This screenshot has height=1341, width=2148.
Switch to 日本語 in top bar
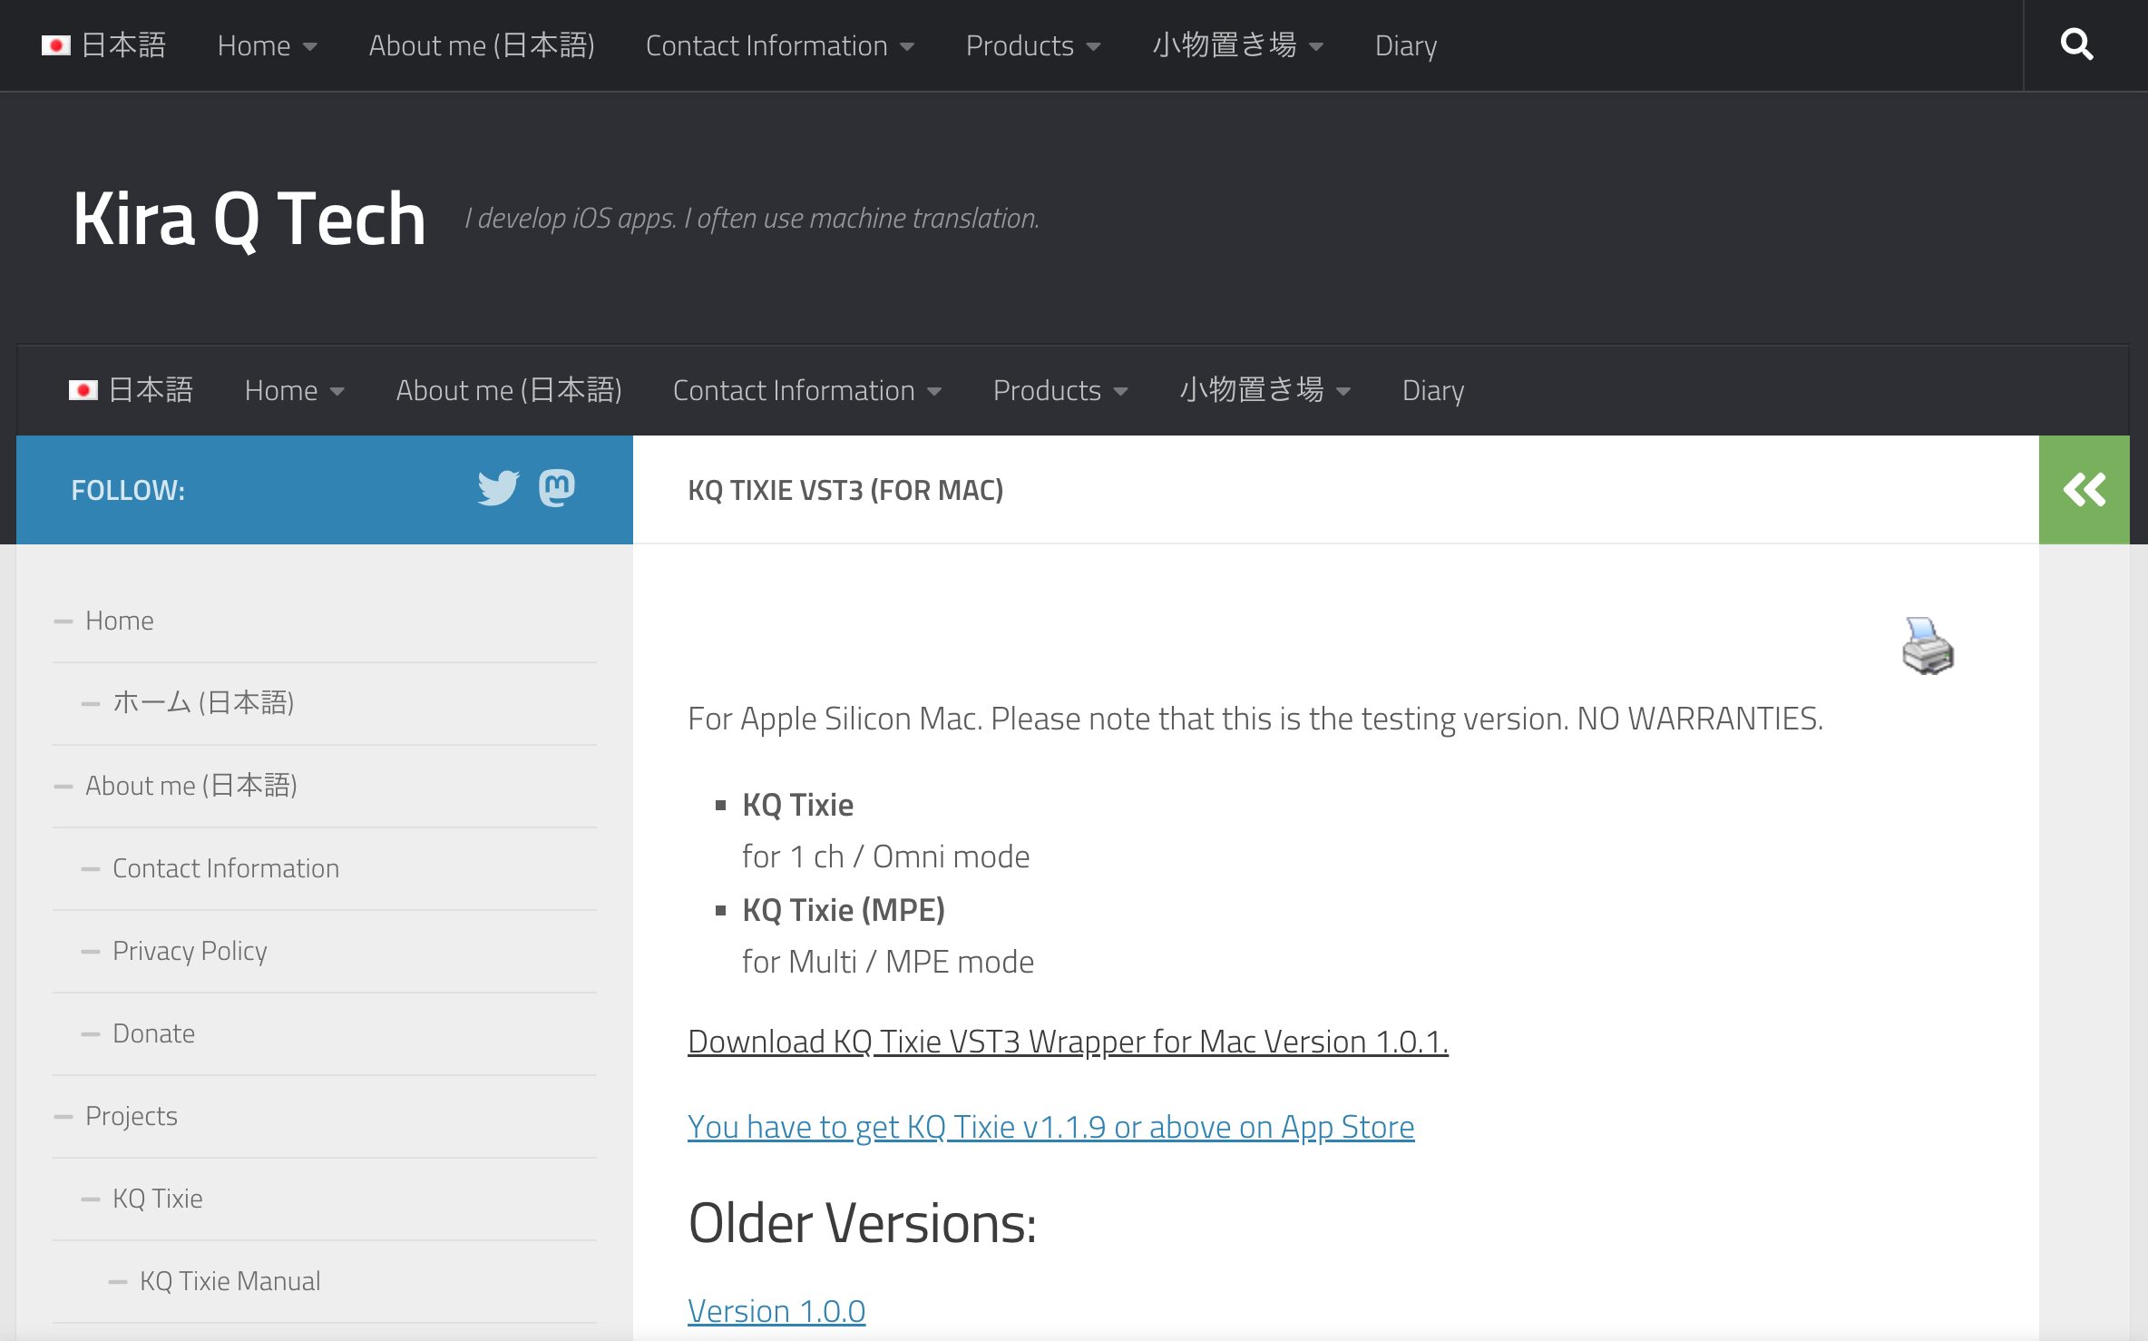pos(123,45)
